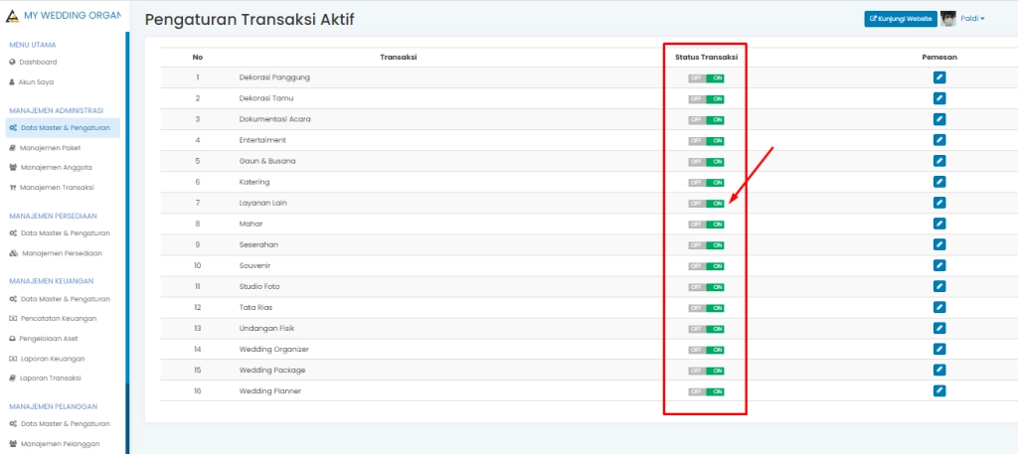Viewport: 1018px width, 454px height.
Task: Toggle Studio Foto transaction status
Action: pos(706,287)
